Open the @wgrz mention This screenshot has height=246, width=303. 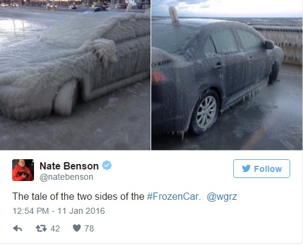coord(222,197)
